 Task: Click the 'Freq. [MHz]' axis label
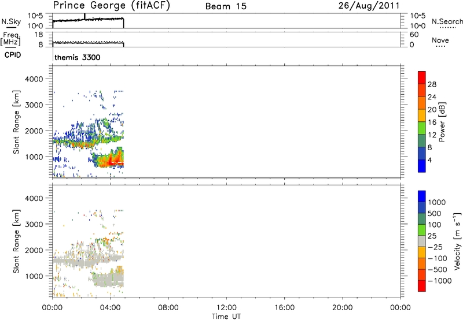tap(10, 39)
